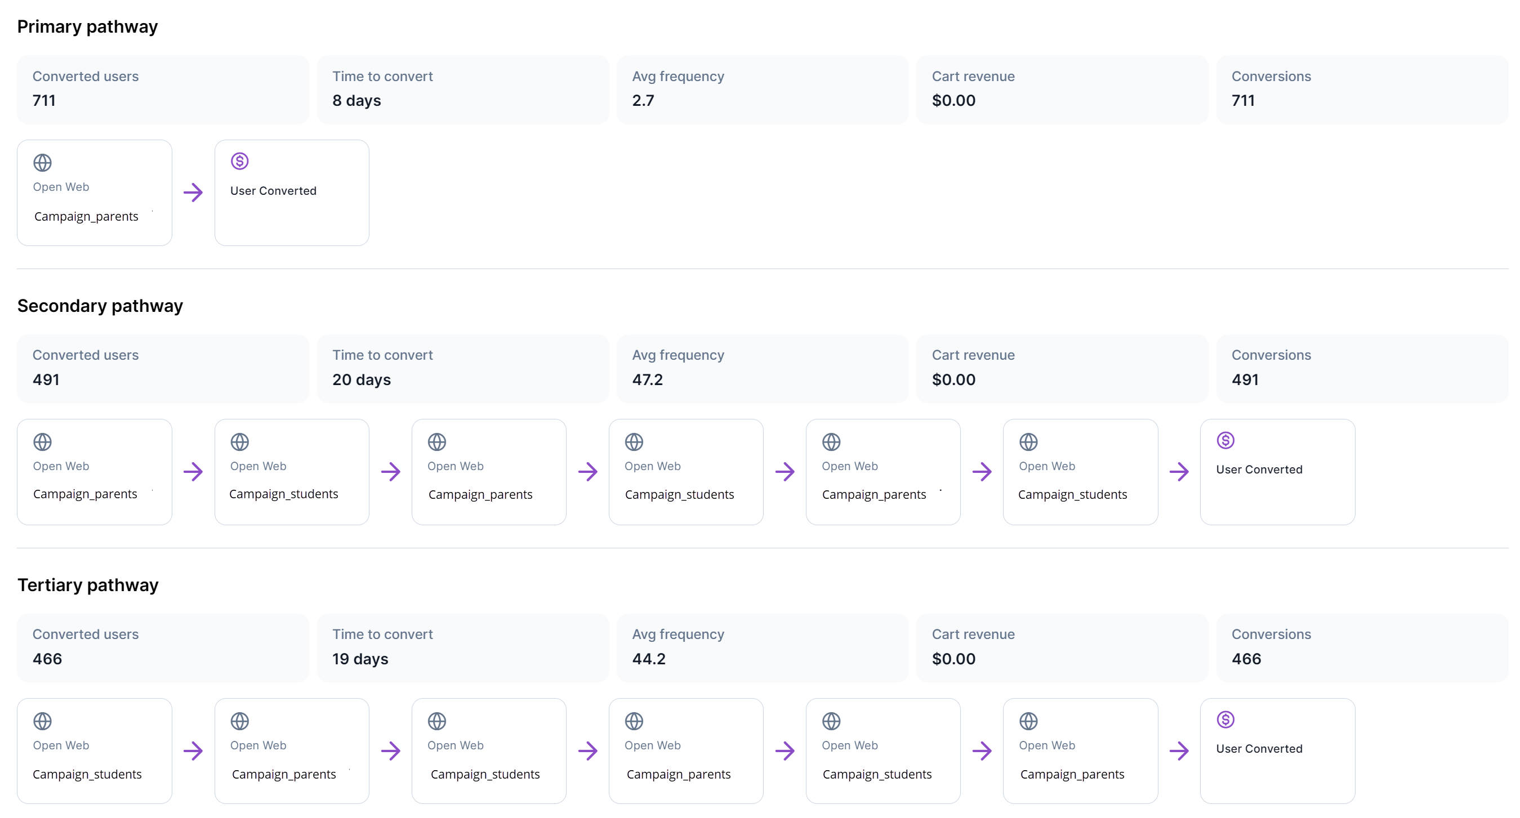Viewport: 1520px width, 818px height.
Task: Open Campaign_parents step in Primary pathway
Action: click(x=95, y=193)
